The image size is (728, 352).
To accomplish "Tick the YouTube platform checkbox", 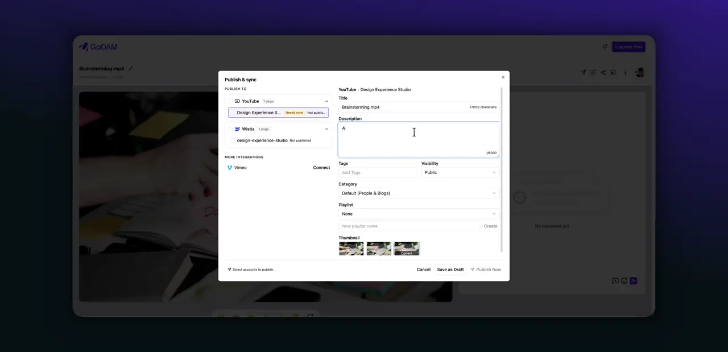I will [230, 101].
